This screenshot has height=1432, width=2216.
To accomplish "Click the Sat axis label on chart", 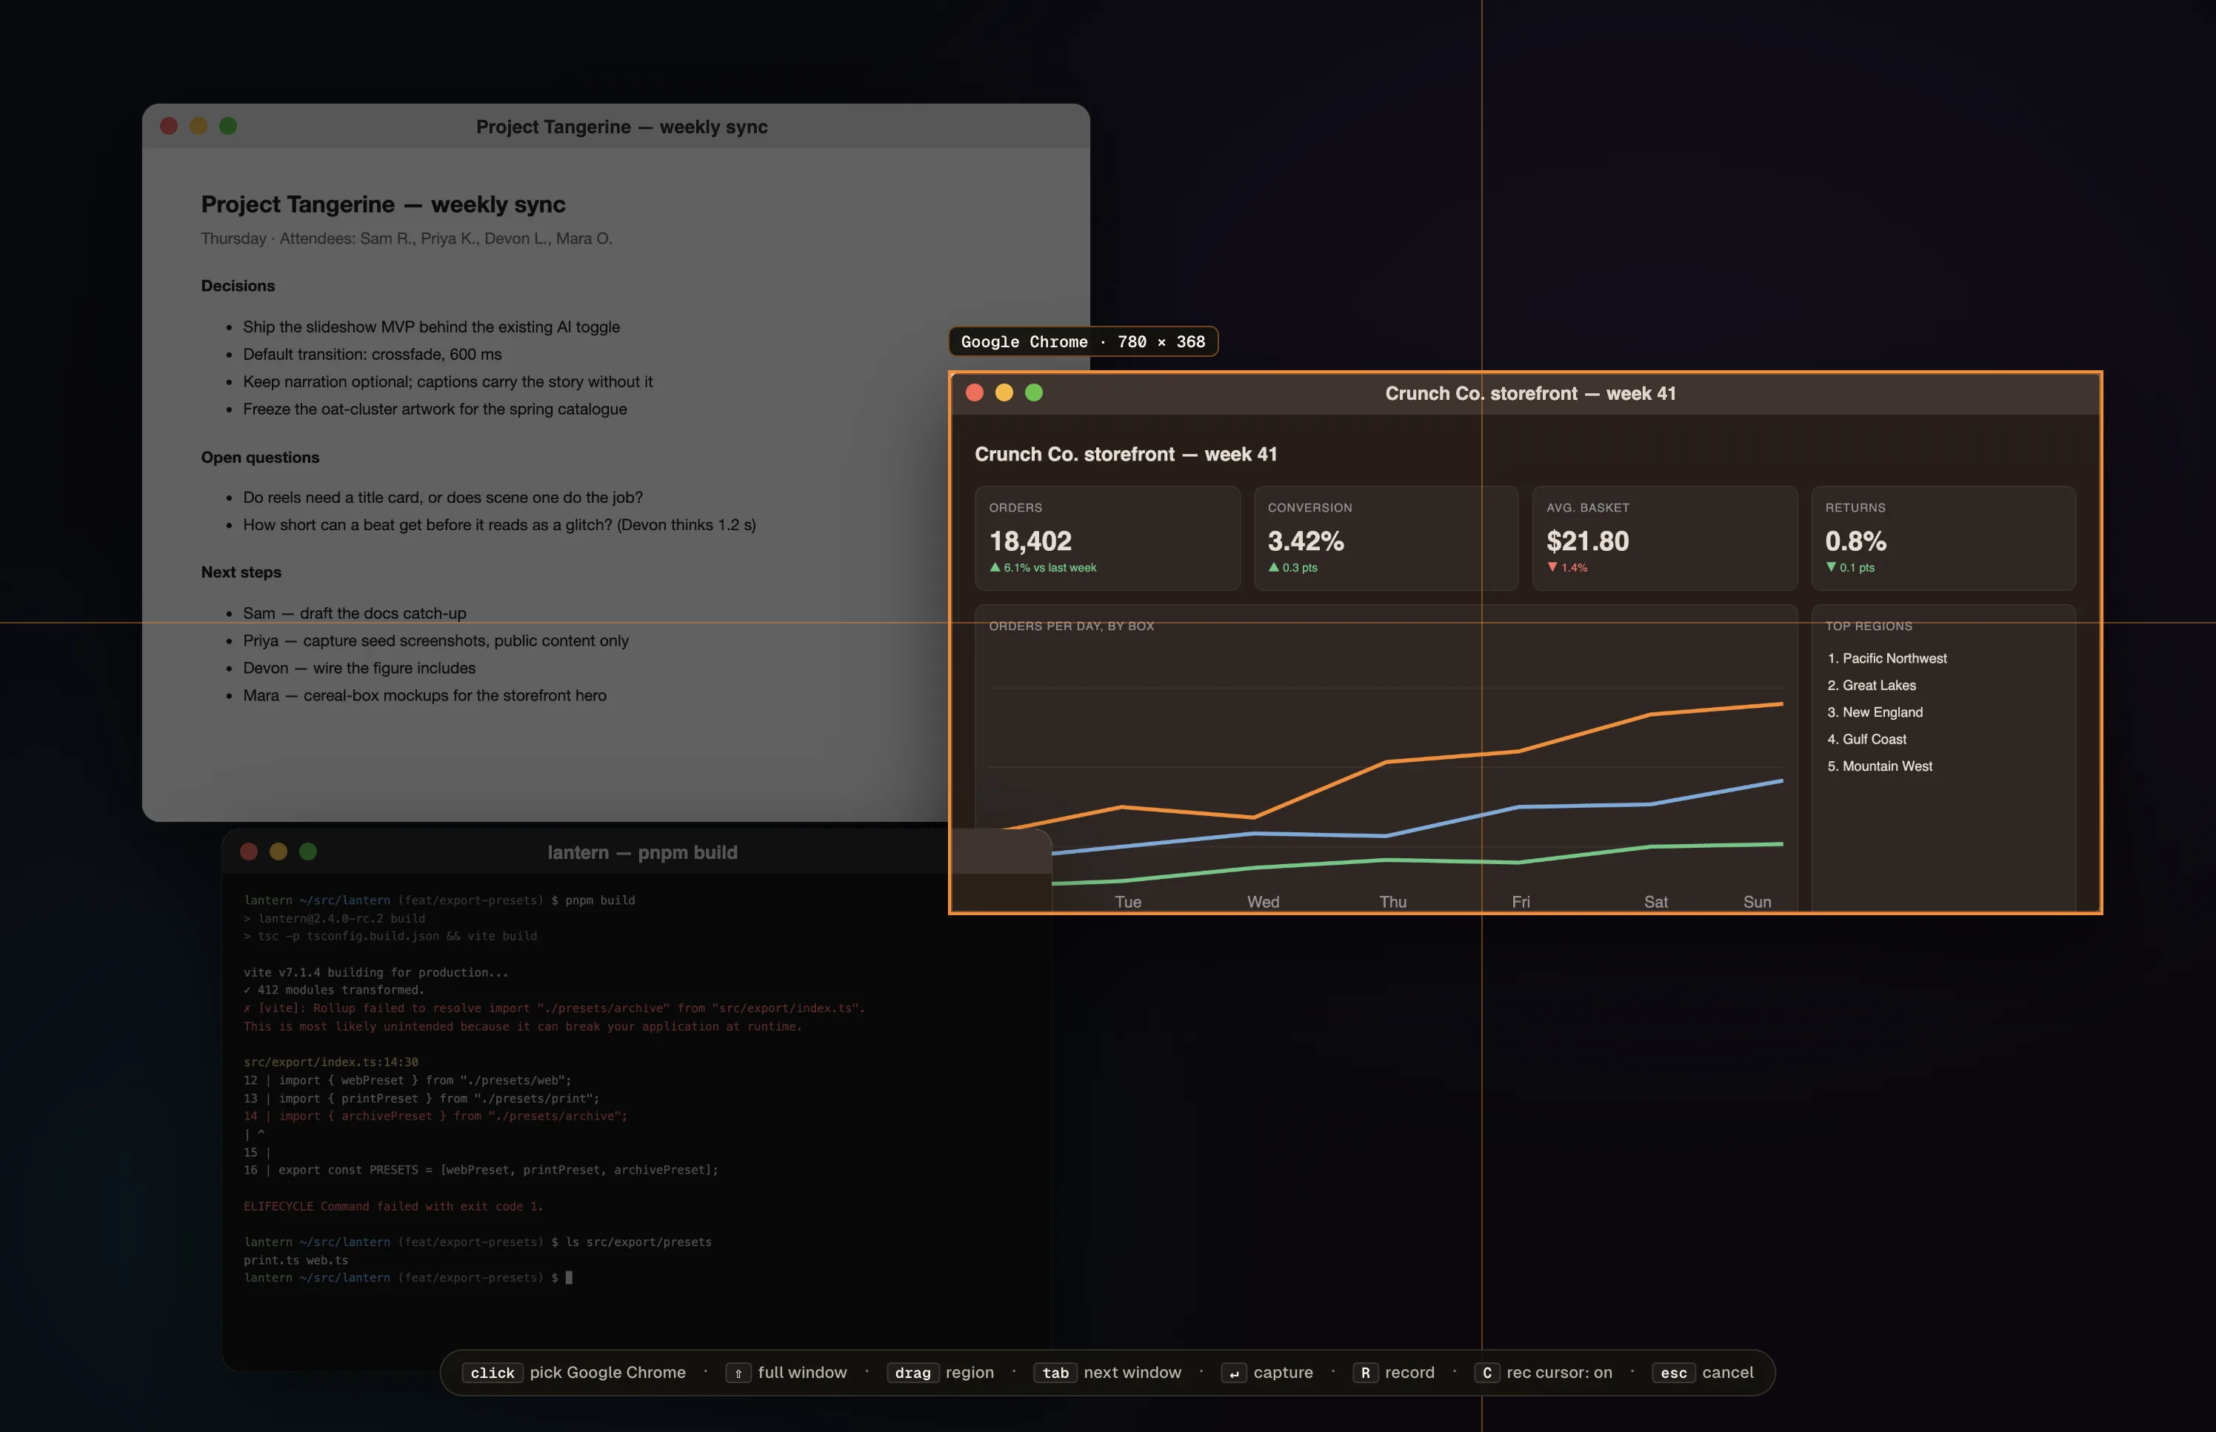I will (1655, 902).
